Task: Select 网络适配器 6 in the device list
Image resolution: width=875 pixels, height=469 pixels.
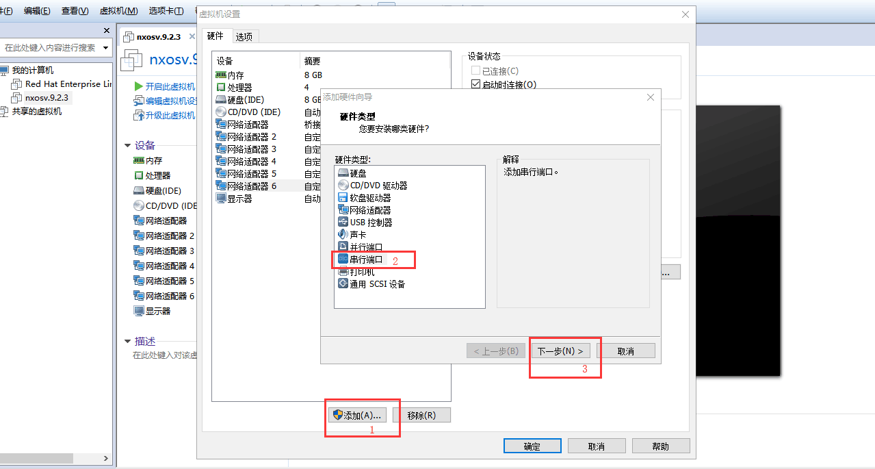Action: click(248, 186)
